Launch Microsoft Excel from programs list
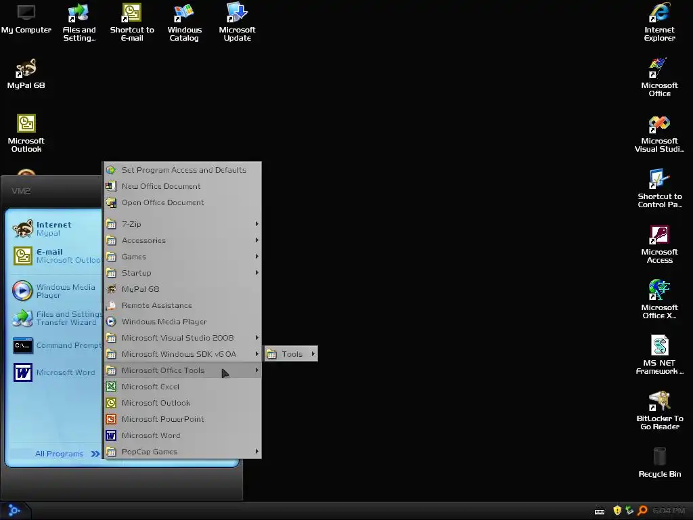The width and height of the screenshot is (693, 520). point(183,387)
